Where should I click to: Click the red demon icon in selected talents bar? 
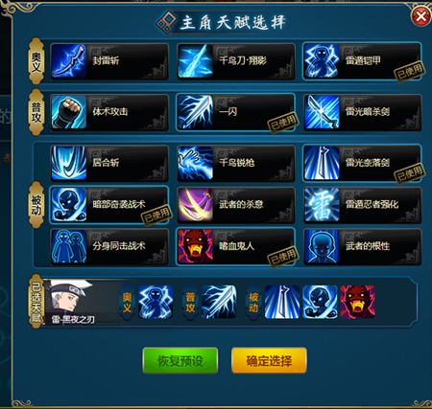[357, 302]
